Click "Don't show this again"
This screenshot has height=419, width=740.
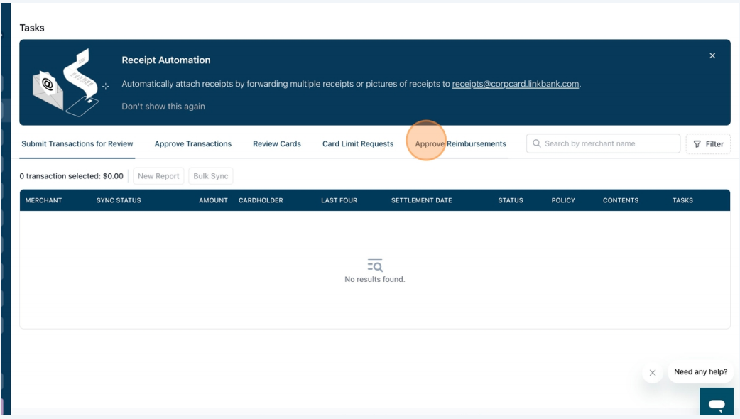pyautogui.click(x=163, y=107)
